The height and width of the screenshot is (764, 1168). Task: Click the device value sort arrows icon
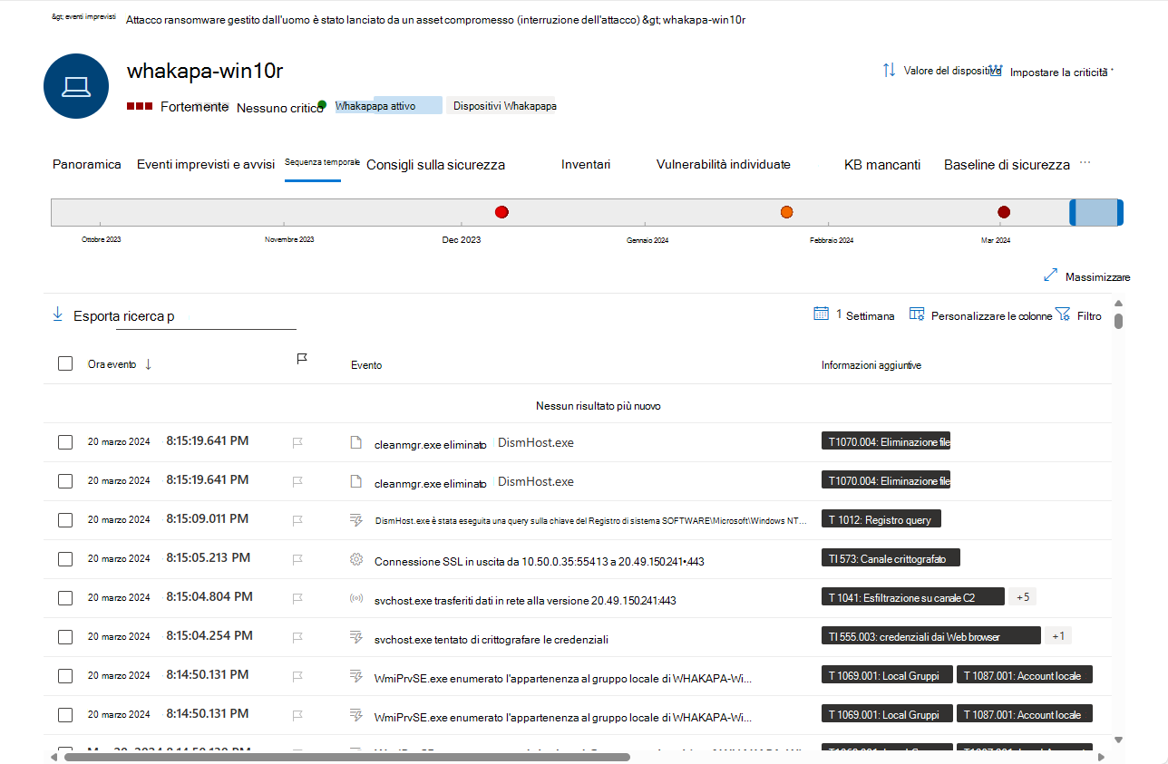coord(889,70)
